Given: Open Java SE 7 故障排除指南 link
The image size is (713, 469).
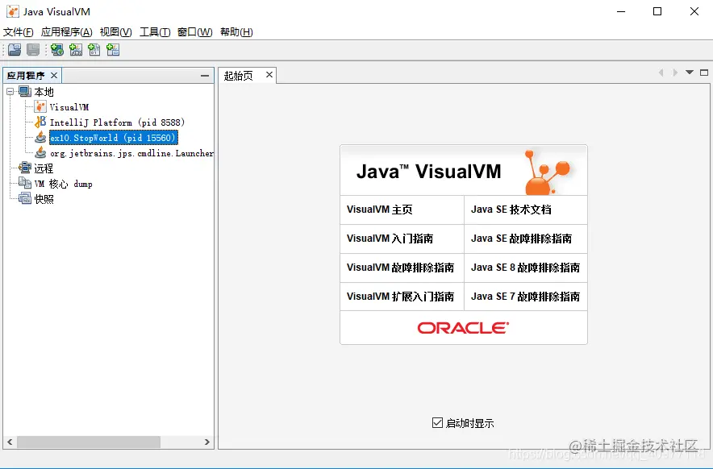Looking at the screenshot, I should pyautogui.click(x=525, y=297).
